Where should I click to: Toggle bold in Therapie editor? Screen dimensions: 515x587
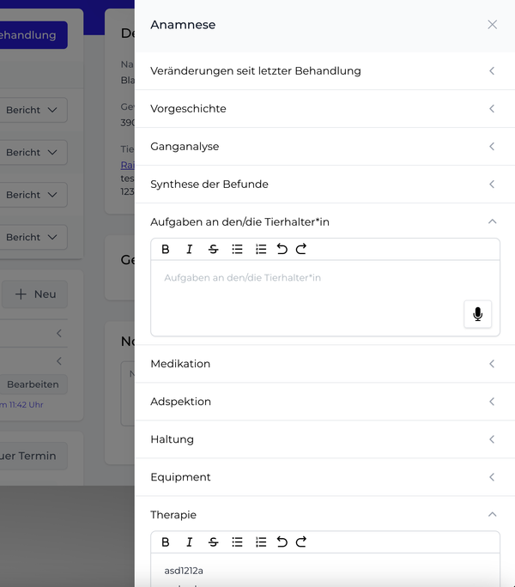click(x=165, y=542)
